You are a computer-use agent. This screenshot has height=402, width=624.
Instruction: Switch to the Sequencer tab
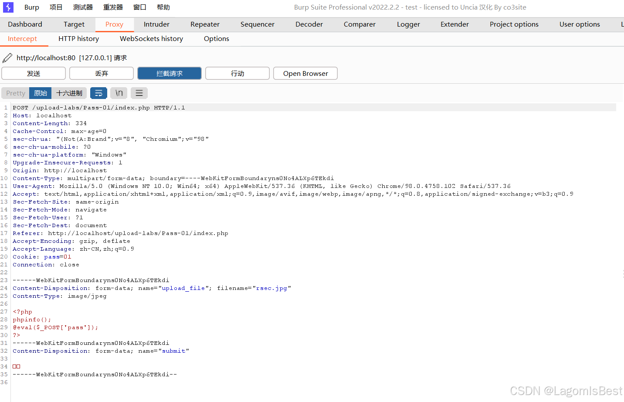258,24
